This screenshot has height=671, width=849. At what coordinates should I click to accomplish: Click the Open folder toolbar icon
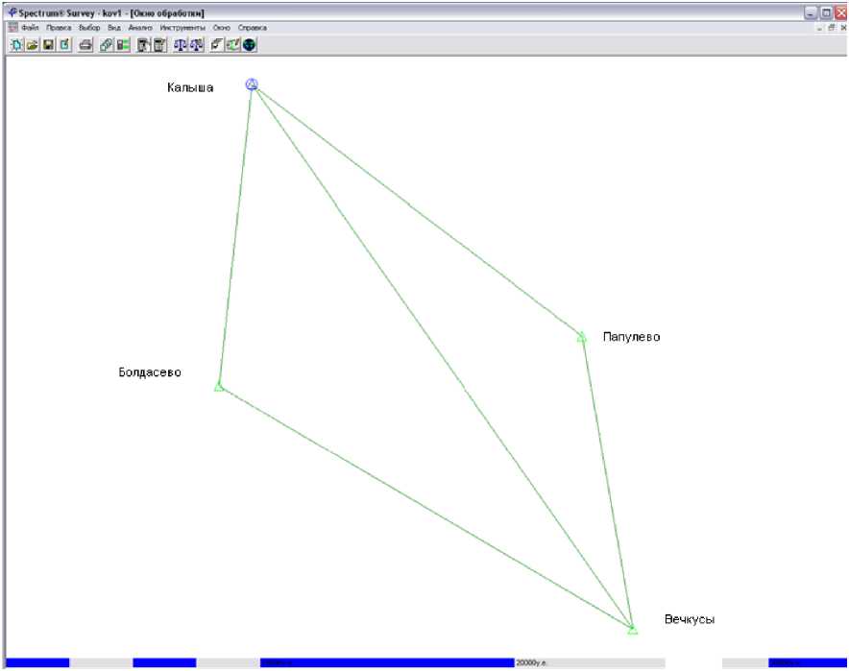click(33, 45)
